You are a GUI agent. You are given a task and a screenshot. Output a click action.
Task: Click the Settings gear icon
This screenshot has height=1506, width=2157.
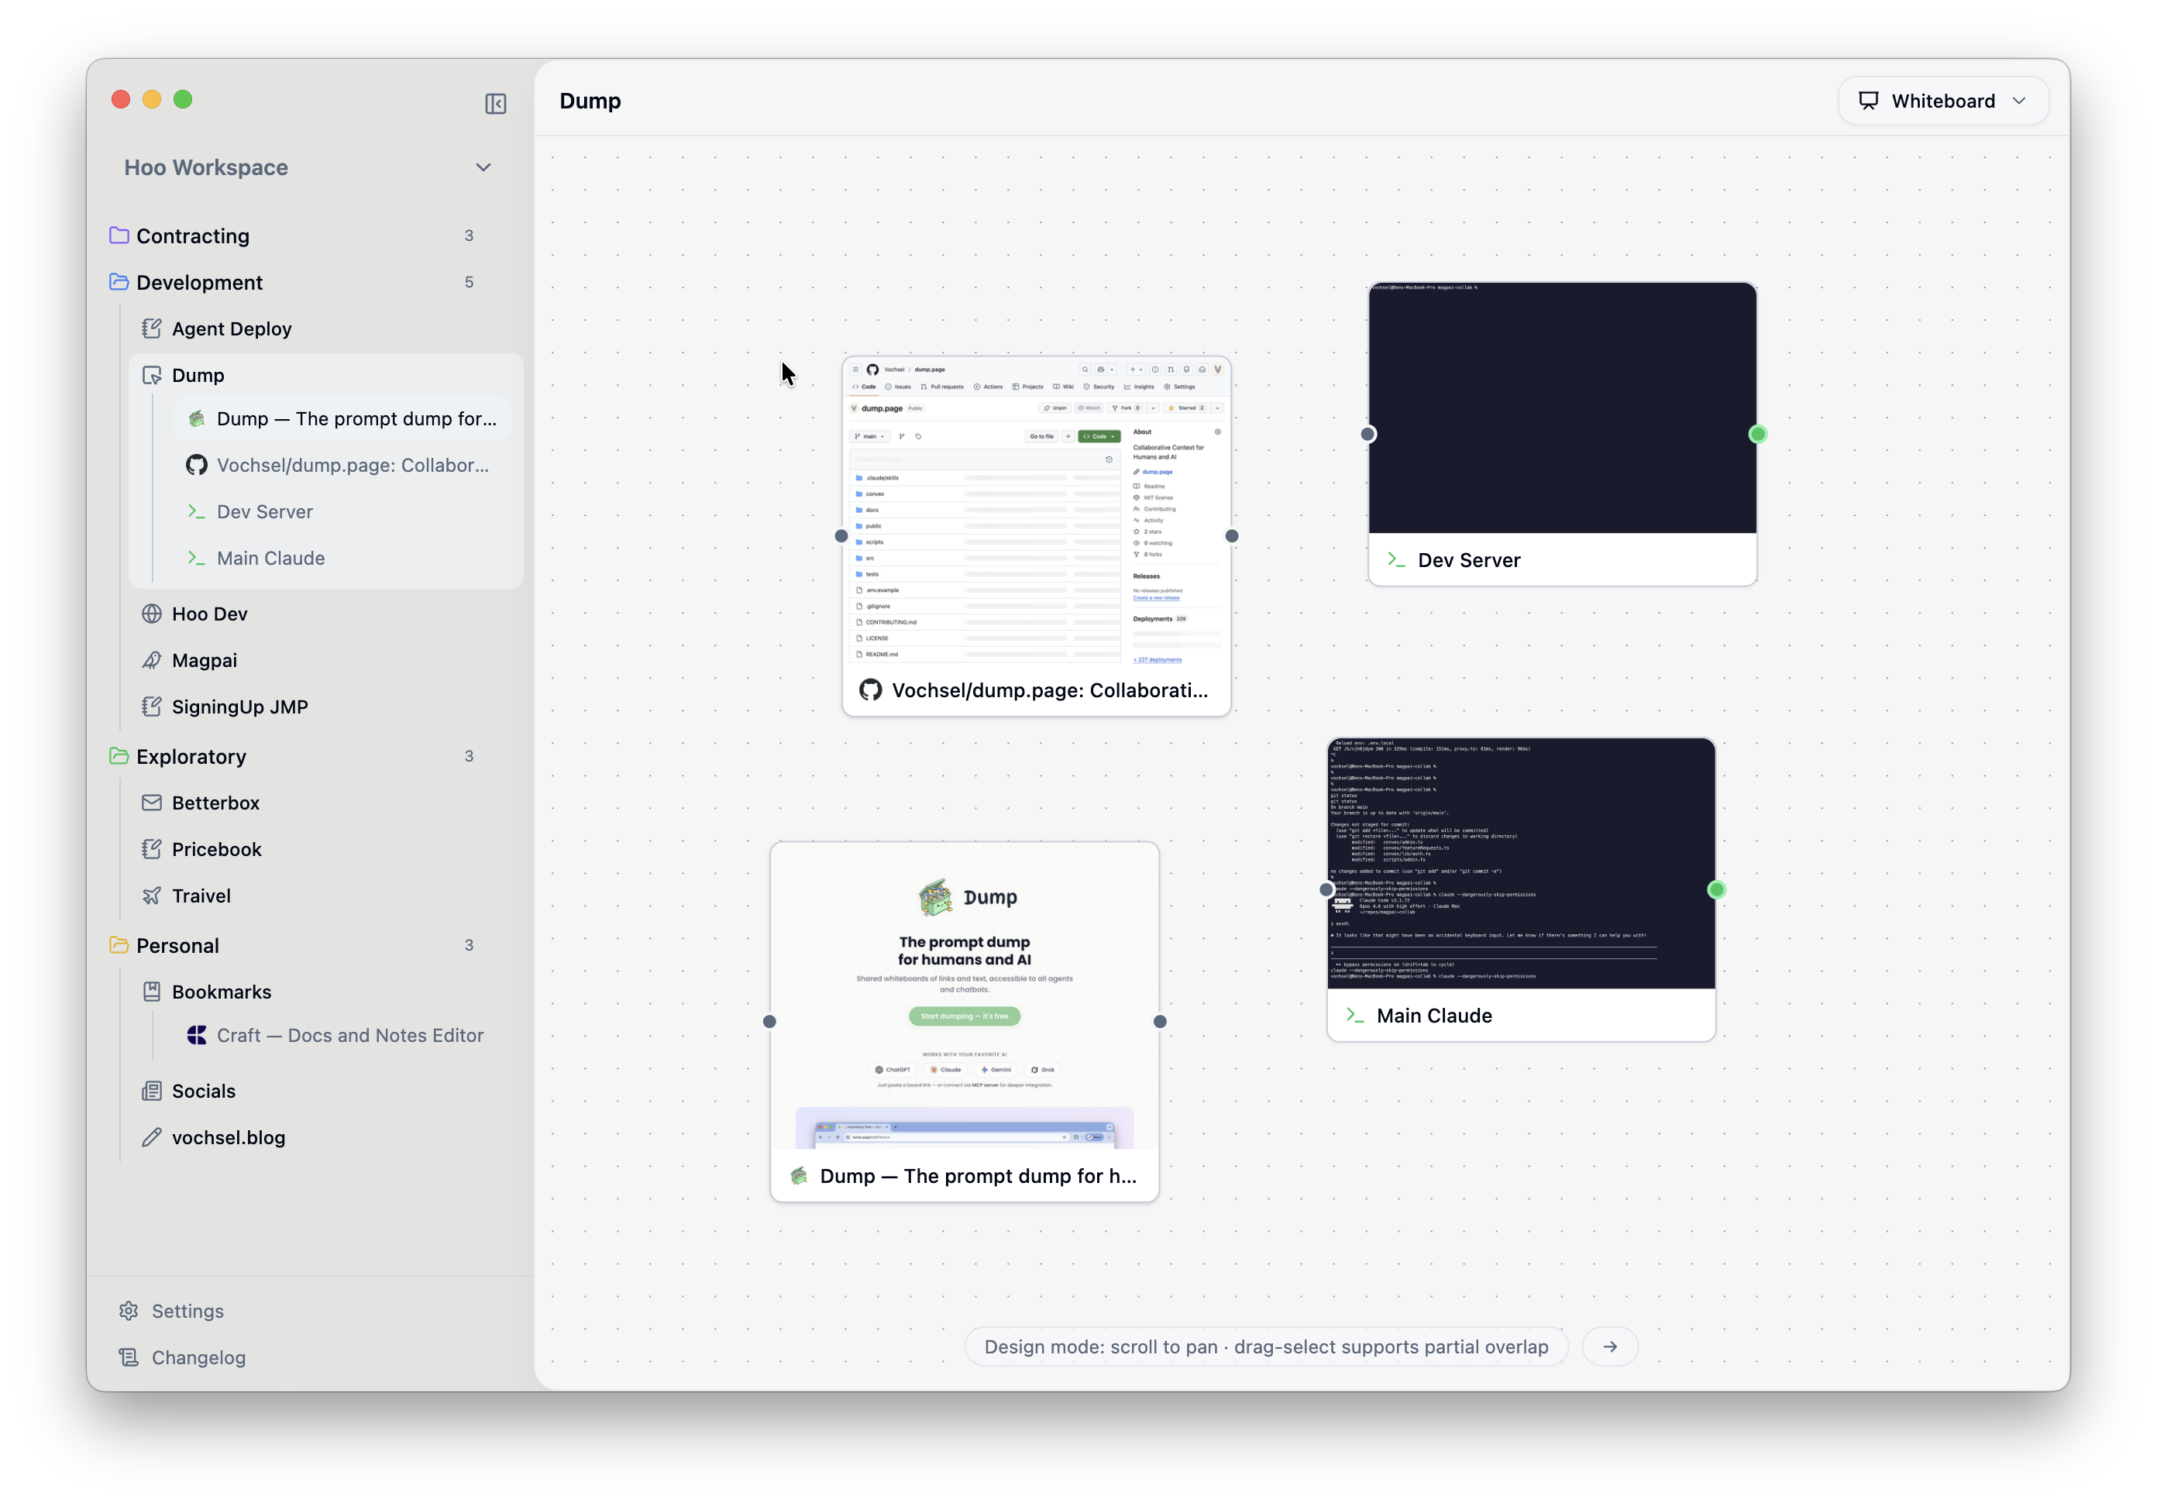[x=129, y=1311]
